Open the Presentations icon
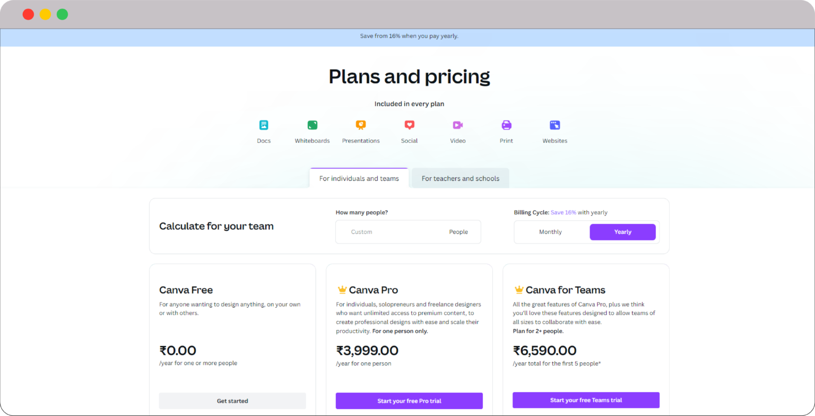Screen dimensions: 815x416 361,125
